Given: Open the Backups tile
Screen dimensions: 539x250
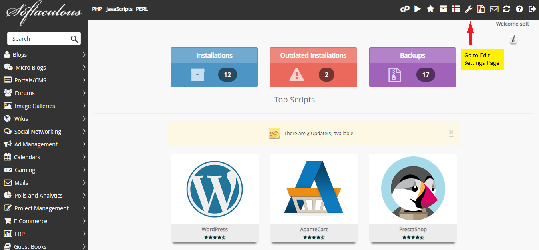Looking at the screenshot, I should pyautogui.click(x=412, y=67).
